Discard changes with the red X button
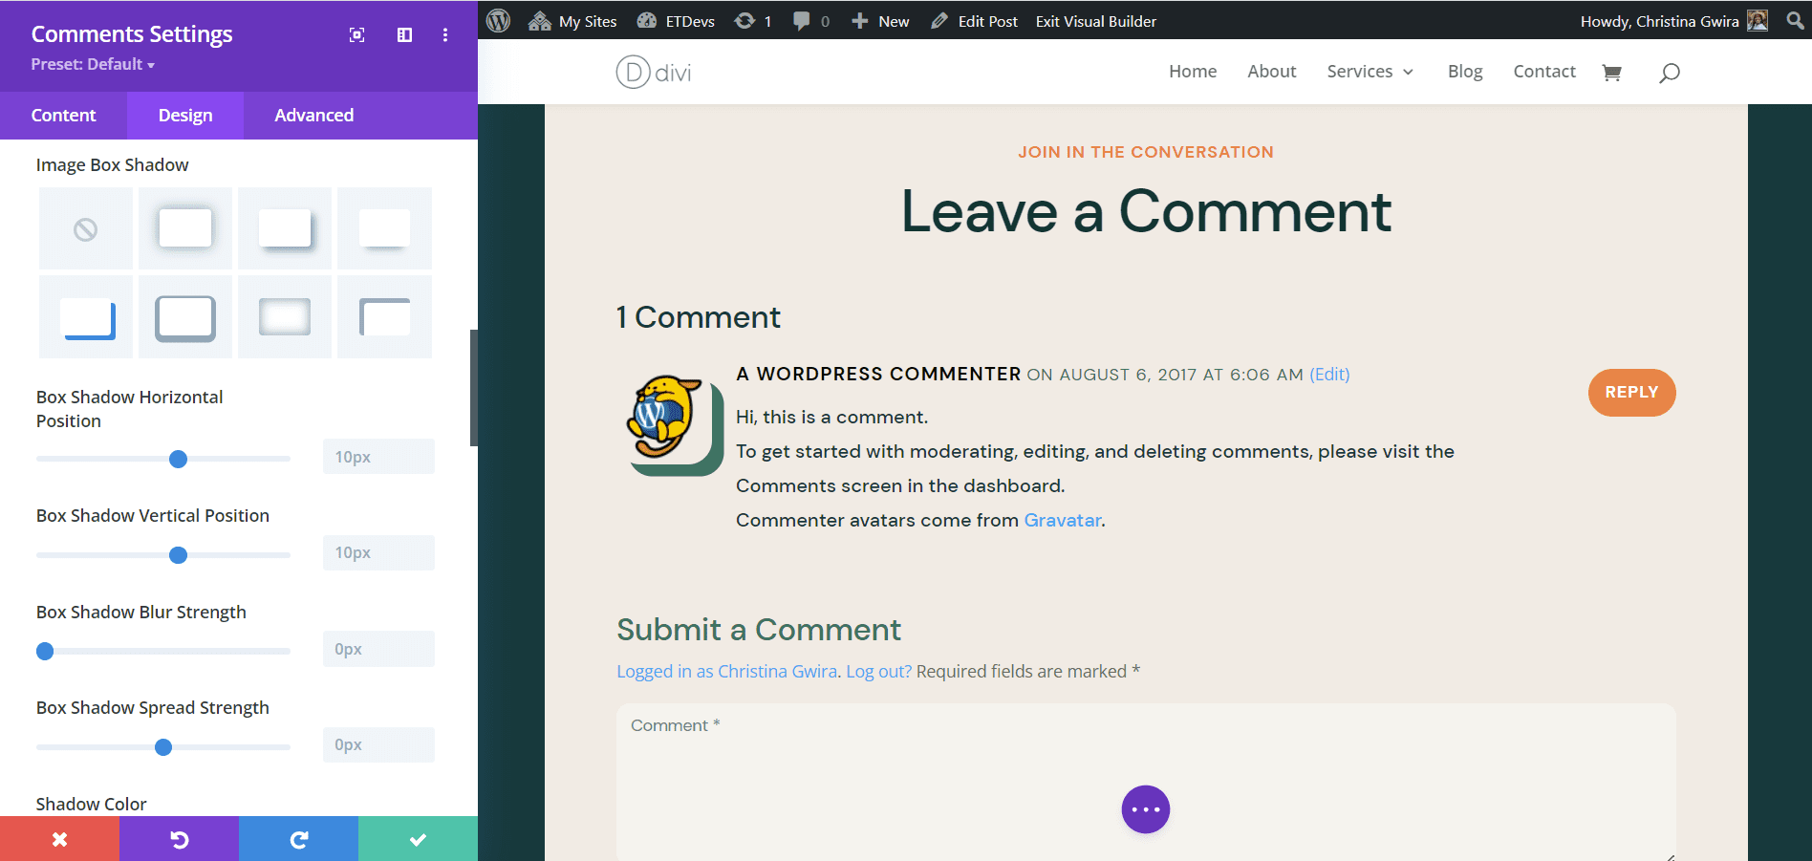 tap(59, 839)
